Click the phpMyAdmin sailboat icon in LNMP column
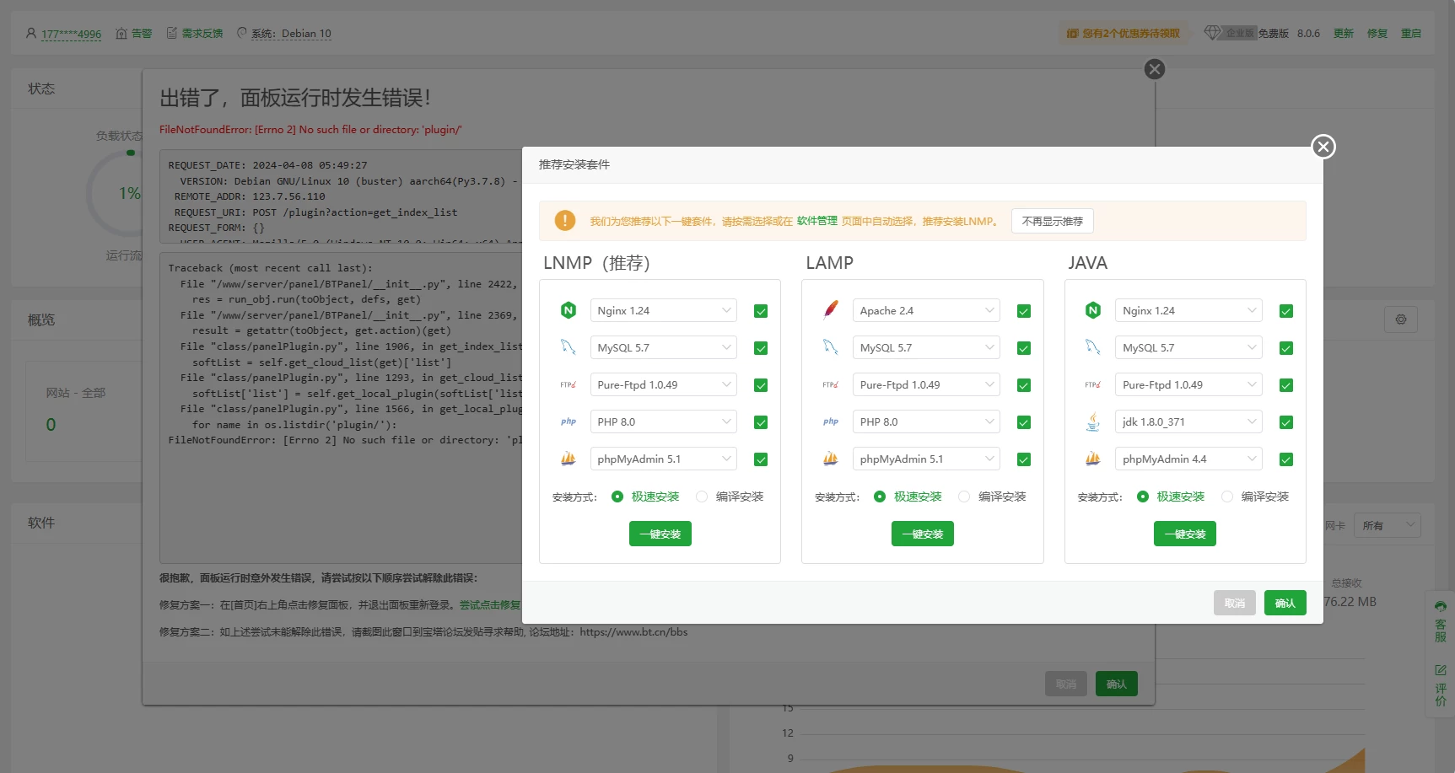Image resolution: width=1455 pixels, height=773 pixels. 569,459
